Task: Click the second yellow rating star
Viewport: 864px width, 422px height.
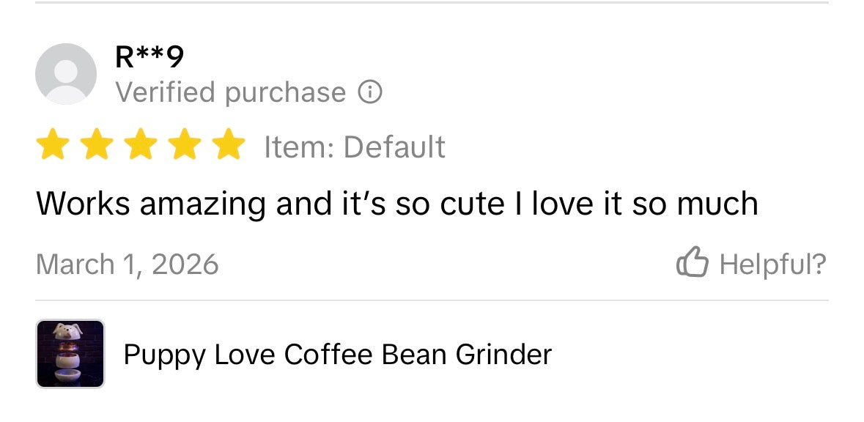Action: click(96, 144)
